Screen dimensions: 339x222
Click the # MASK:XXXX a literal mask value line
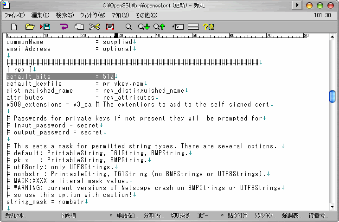[x=68, y=181]
